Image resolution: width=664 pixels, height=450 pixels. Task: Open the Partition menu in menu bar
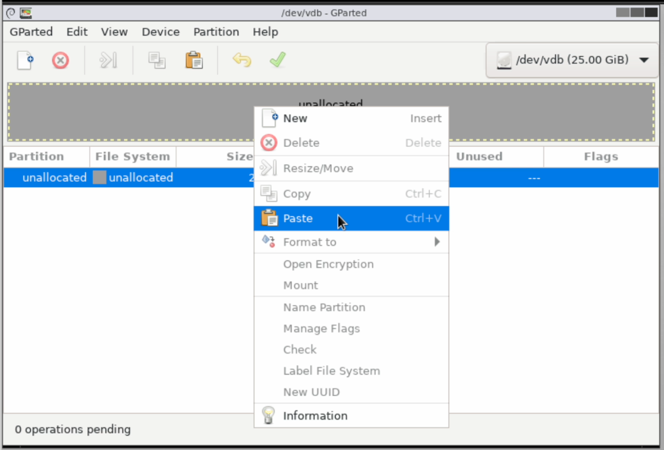tap(216, 32)
